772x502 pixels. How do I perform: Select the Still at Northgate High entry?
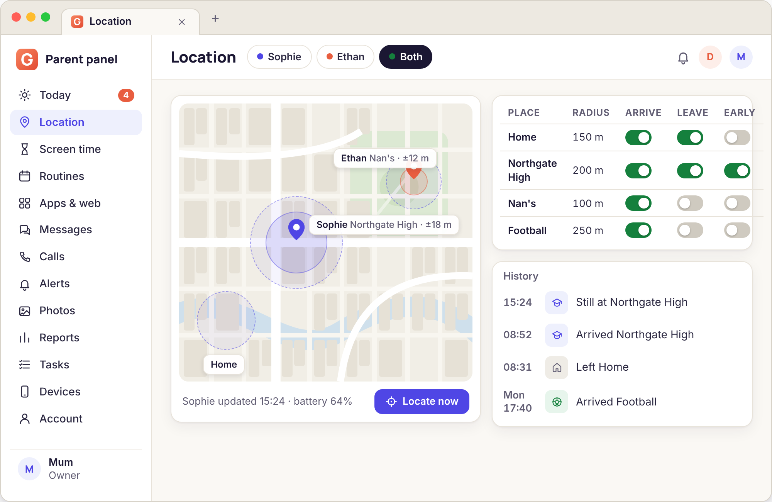point(622,302)
